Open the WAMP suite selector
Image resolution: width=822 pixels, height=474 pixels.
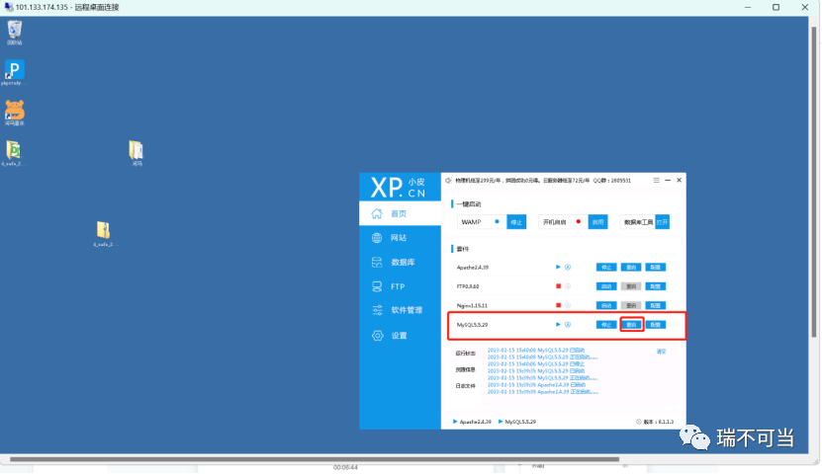[x=482, y=222]
